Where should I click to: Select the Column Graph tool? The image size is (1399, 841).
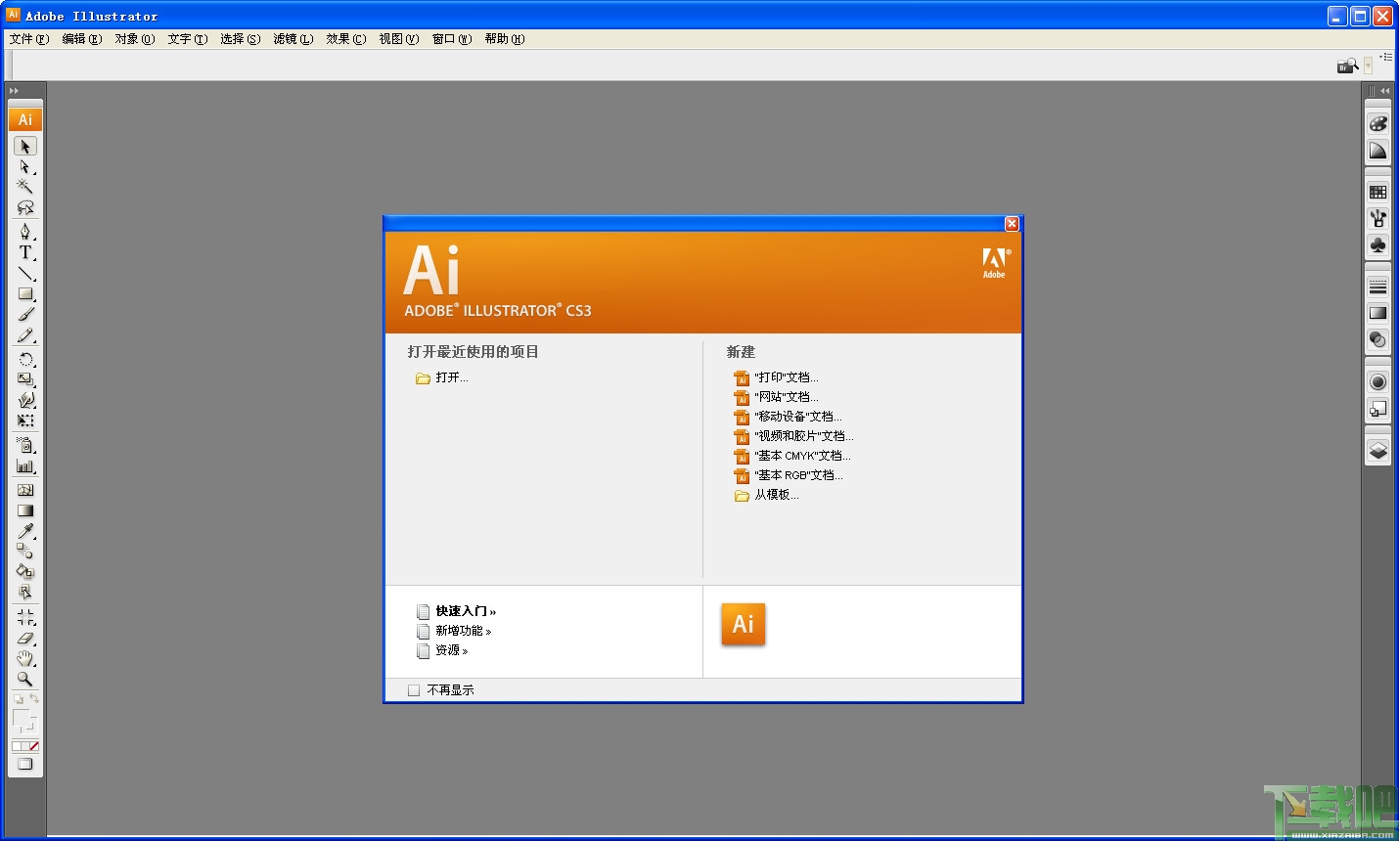[x=25, y=465]
